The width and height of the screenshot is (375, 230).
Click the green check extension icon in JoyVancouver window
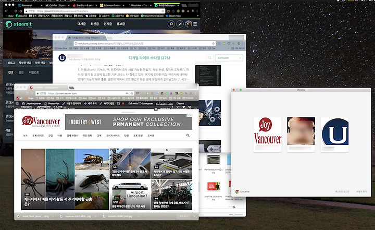click(x=182, y=93)
